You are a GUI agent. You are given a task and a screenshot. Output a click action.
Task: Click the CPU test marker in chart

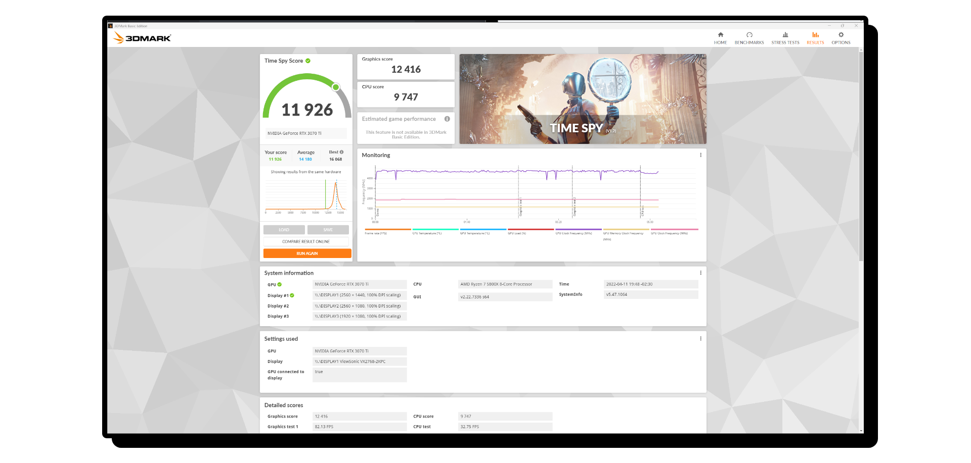click(642, 211)
